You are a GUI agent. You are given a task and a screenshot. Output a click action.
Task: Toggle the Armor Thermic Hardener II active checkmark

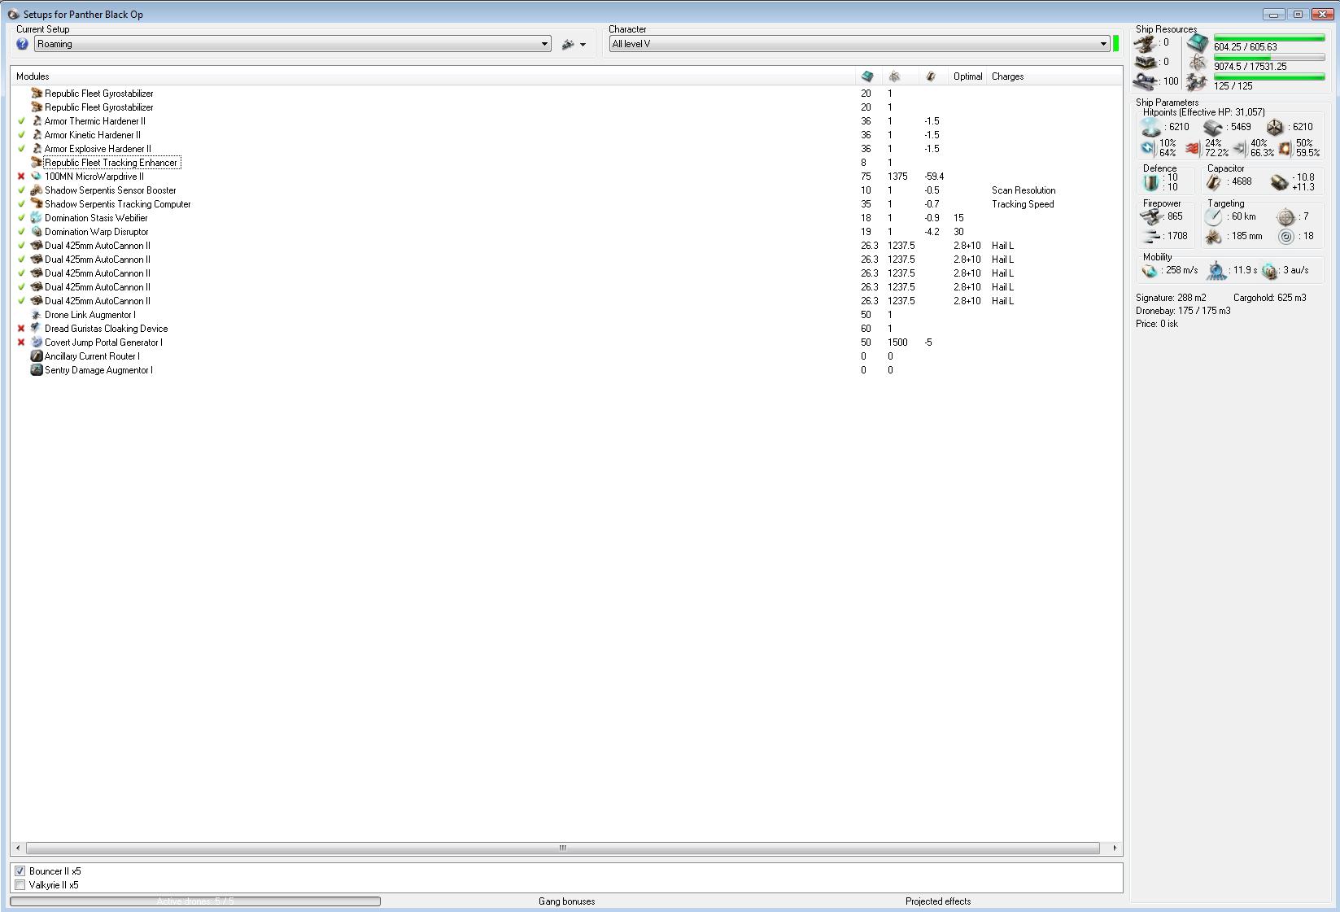tap(22, 121)
